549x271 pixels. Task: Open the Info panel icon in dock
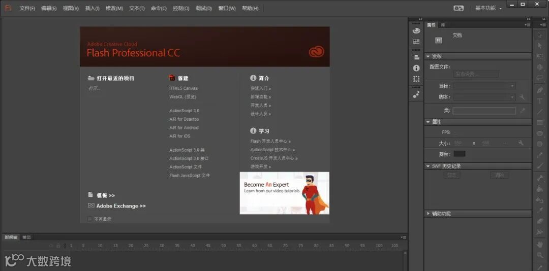[416, 68]
